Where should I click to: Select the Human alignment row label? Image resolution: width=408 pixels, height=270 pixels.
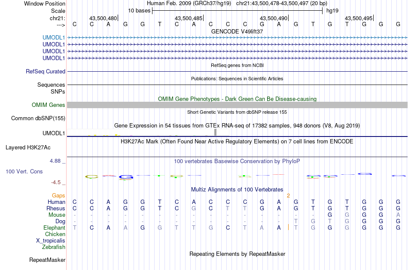[56, 202]
